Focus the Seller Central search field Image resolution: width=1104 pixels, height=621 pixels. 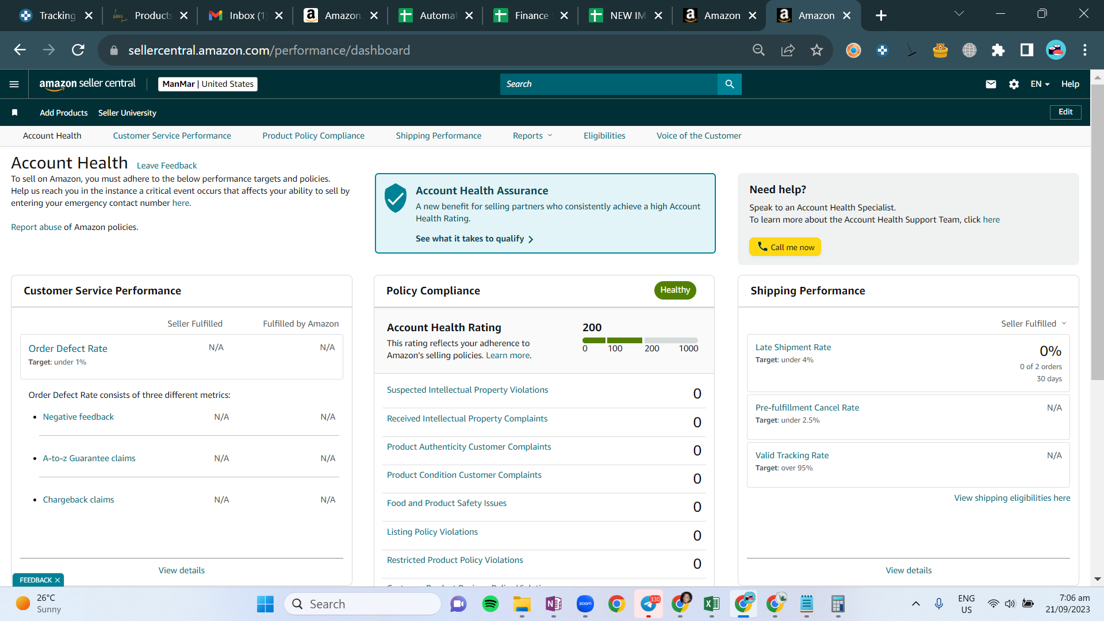[609, 84]
